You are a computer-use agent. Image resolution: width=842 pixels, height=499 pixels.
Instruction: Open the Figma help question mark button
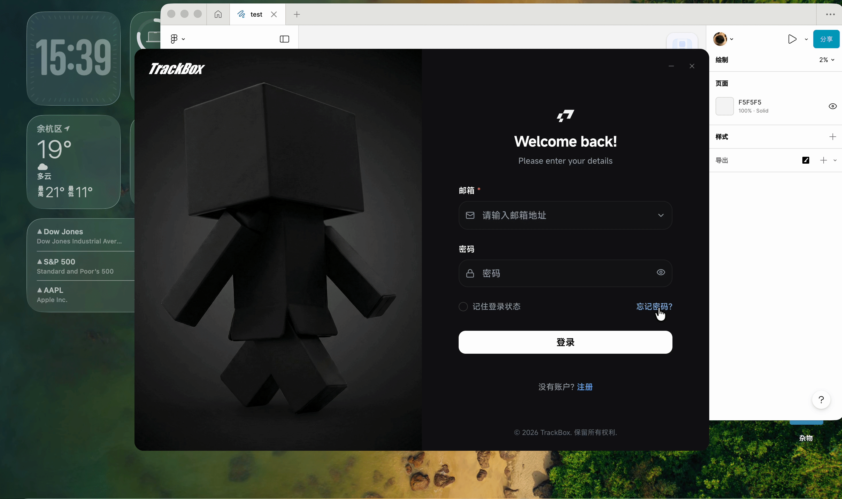(821, 399)
